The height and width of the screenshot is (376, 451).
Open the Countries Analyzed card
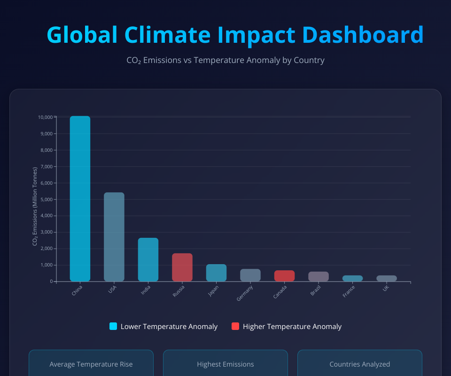(x=360, y=363)
